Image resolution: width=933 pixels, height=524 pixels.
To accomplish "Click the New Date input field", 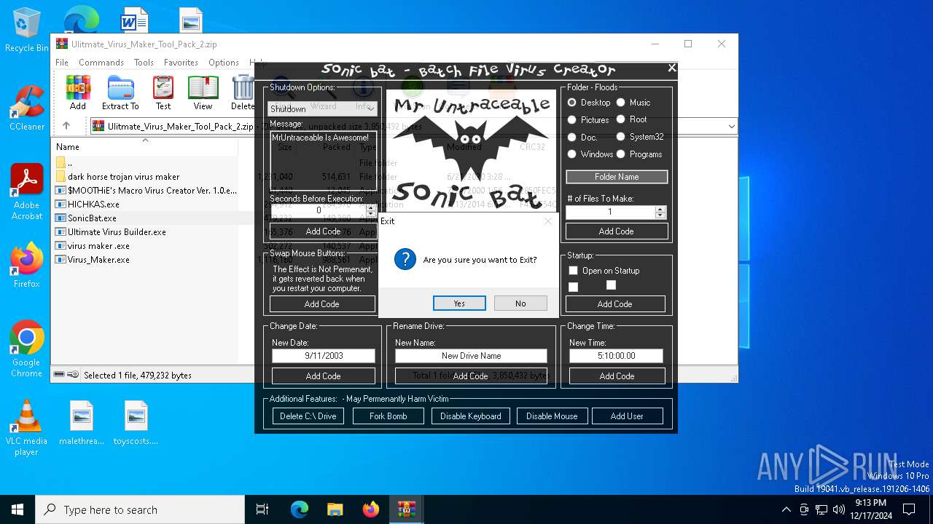I will pyautogui.click(x=324, y=356).
